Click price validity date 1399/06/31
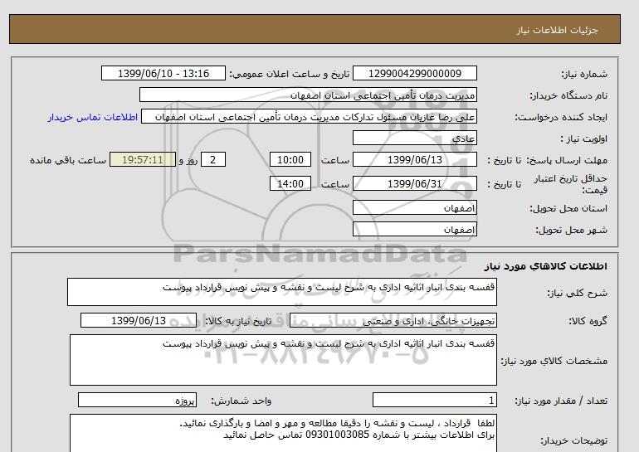This screenshot has height=452, width=639. [x=414, y=183]
